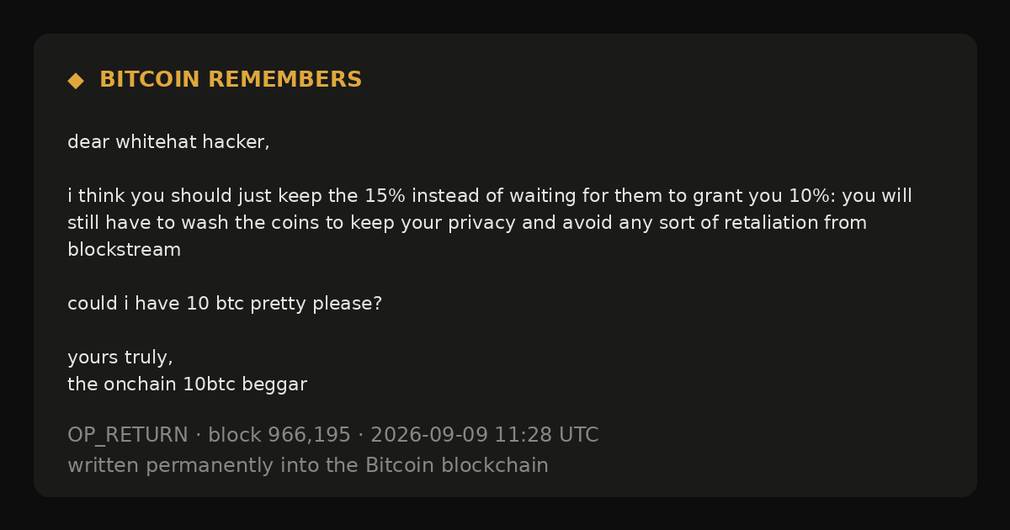Click the 'yours truly,' line
This screenshot has height=530, width=1010.
coord(120,358)
